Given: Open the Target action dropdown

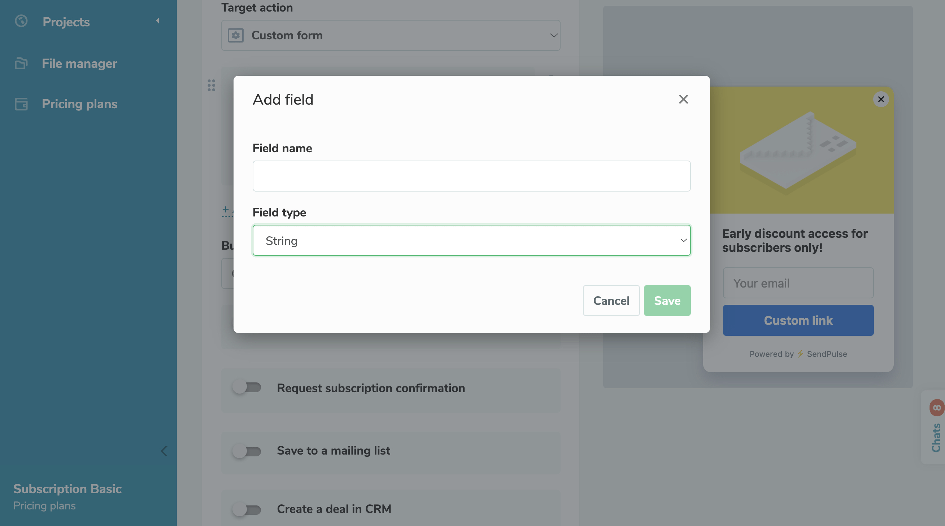Looking at the screenshot, I should click(390, 35).
